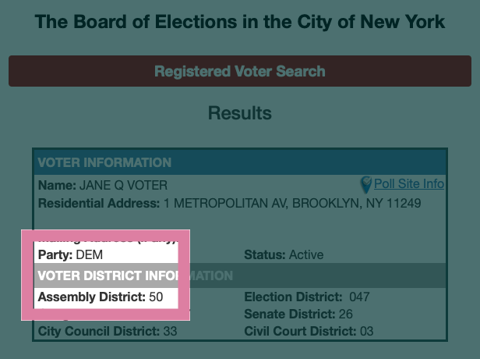Click the Residential Address value text
Viewport: 480px width, 359px height.
(292, 203)
